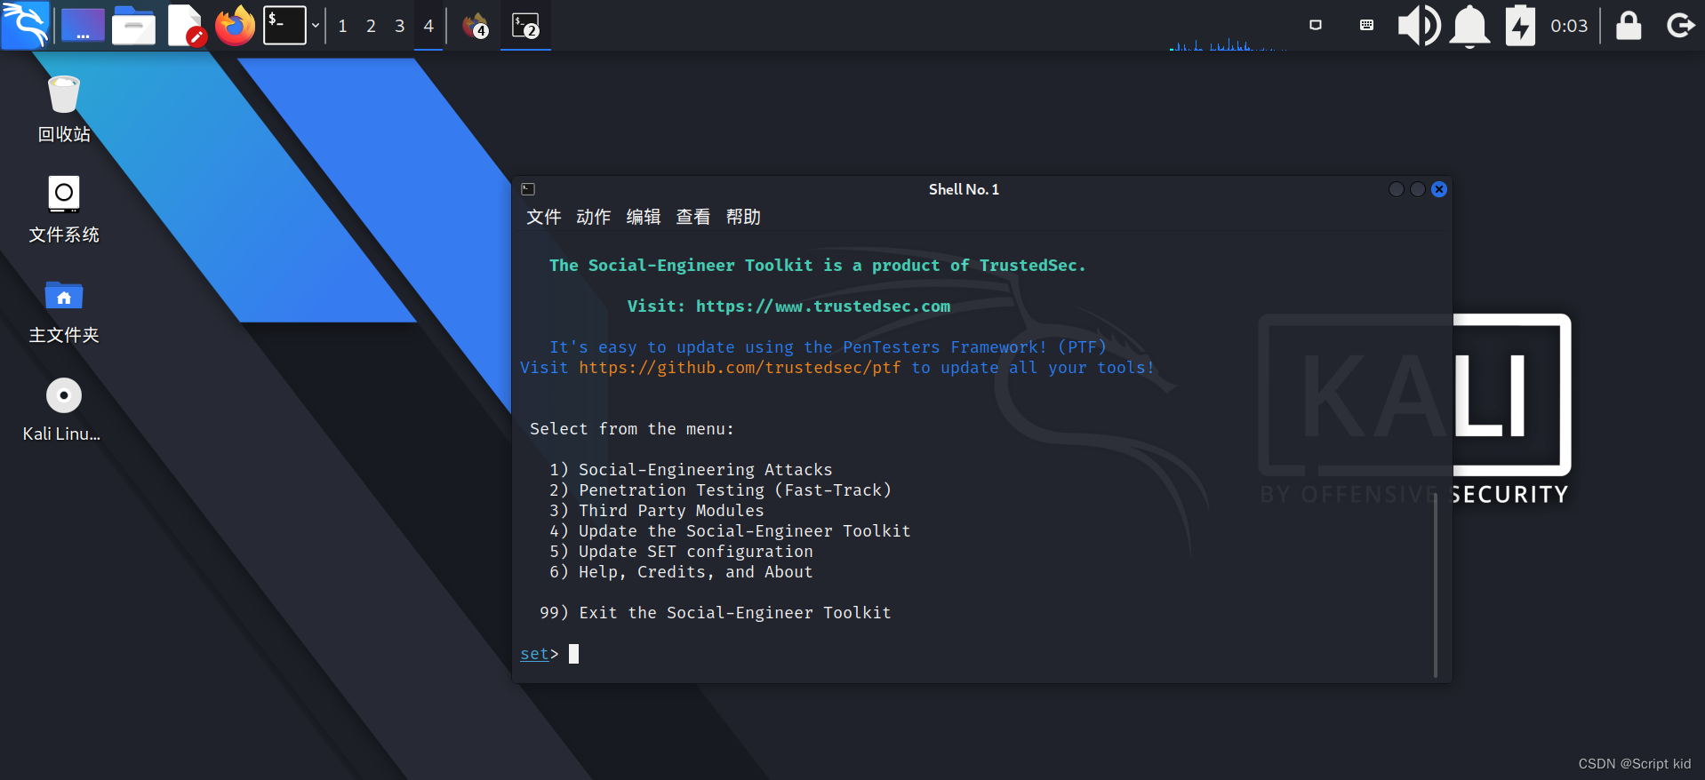Close the Shell No. 1 window
1705x780 pixels.
click(1439, 189)
